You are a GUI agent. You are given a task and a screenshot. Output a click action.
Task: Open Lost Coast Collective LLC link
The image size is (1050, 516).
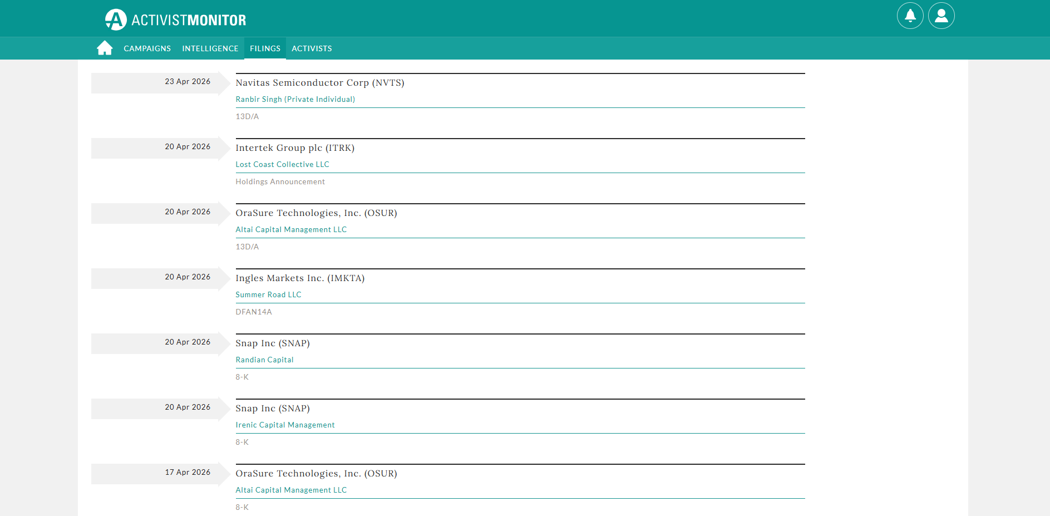coord(283,164)
